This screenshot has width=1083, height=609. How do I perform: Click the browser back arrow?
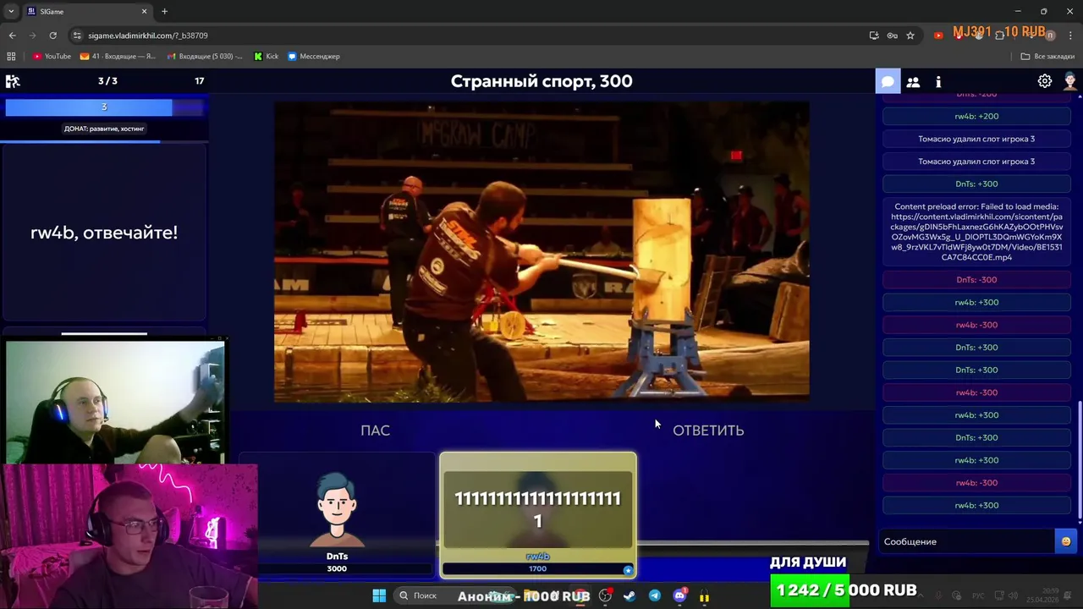(12, 36)
